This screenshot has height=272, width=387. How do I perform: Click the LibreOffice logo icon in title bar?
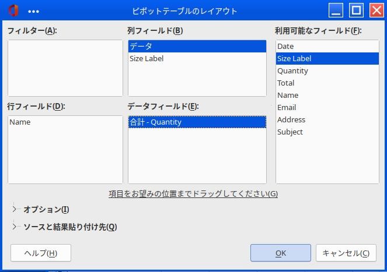click(x=13, y=10)
